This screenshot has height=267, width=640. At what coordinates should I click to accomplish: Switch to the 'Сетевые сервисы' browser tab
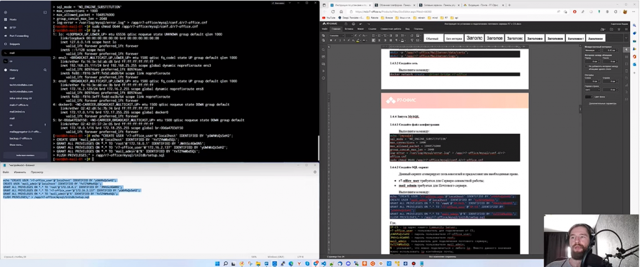438,5
